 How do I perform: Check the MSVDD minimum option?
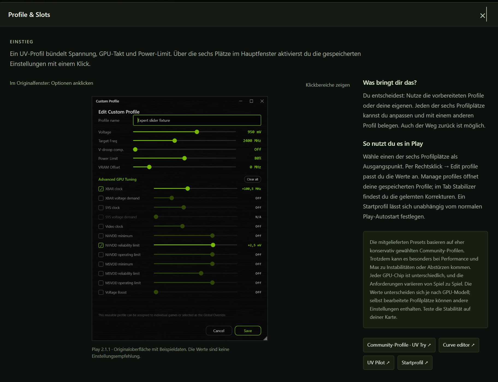pos(101,264)
